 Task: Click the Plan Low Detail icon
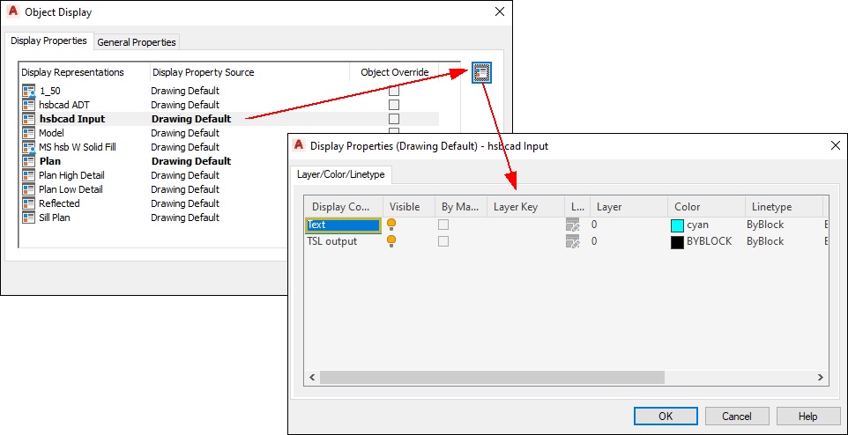tap(29, 189)
